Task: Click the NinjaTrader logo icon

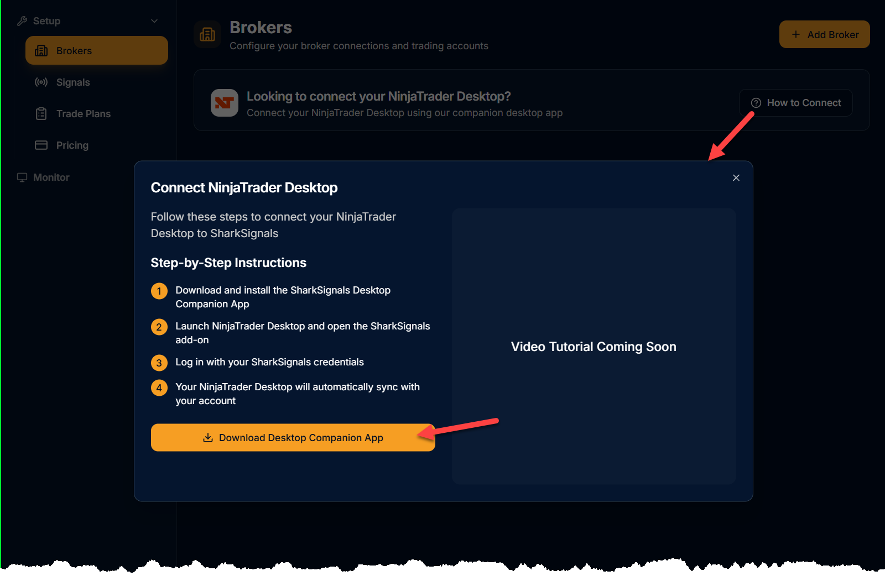Action: [225, 103]
